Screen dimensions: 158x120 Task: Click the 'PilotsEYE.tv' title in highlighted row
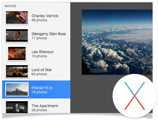[42, 88]
